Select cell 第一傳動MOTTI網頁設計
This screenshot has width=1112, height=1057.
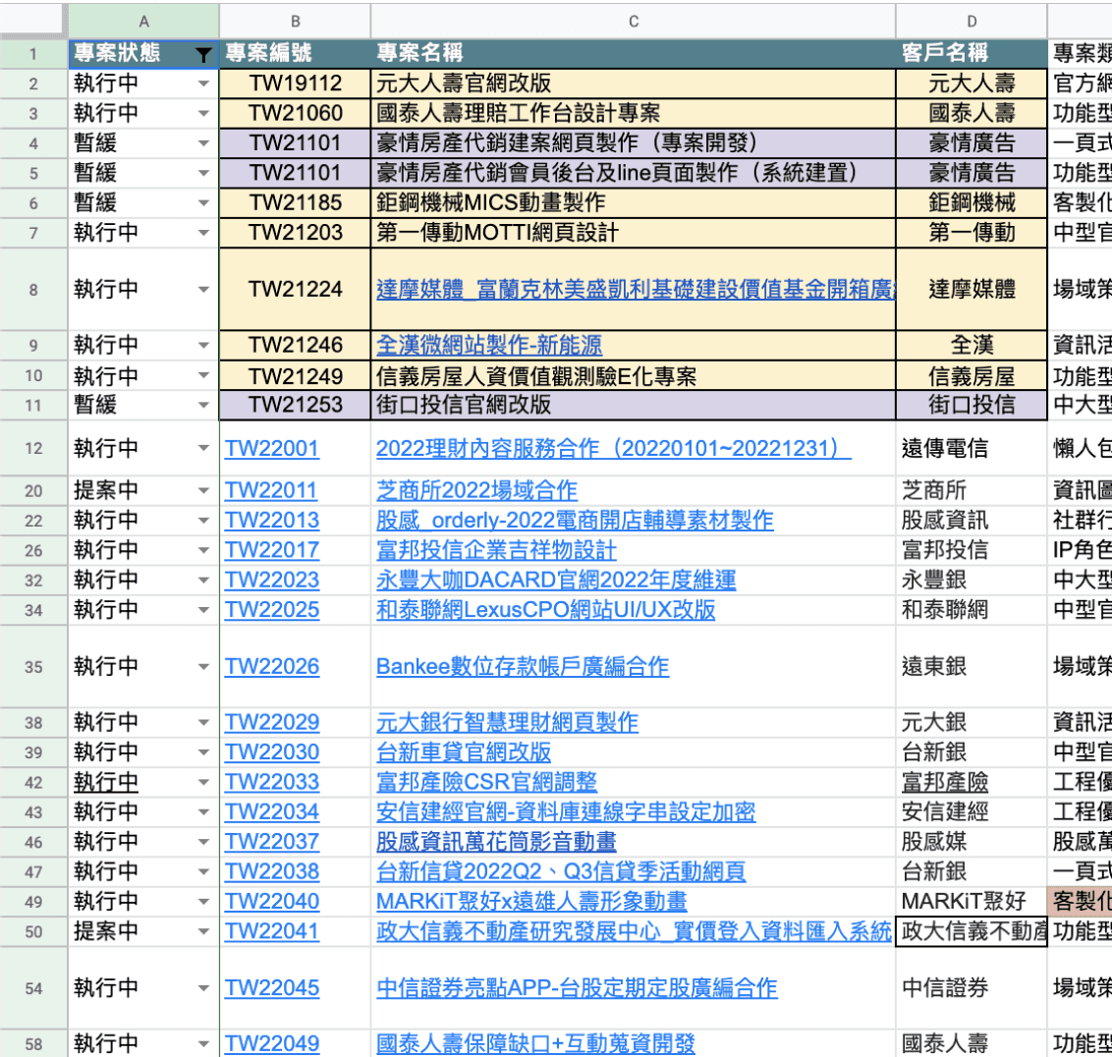[x=634, y=233]
